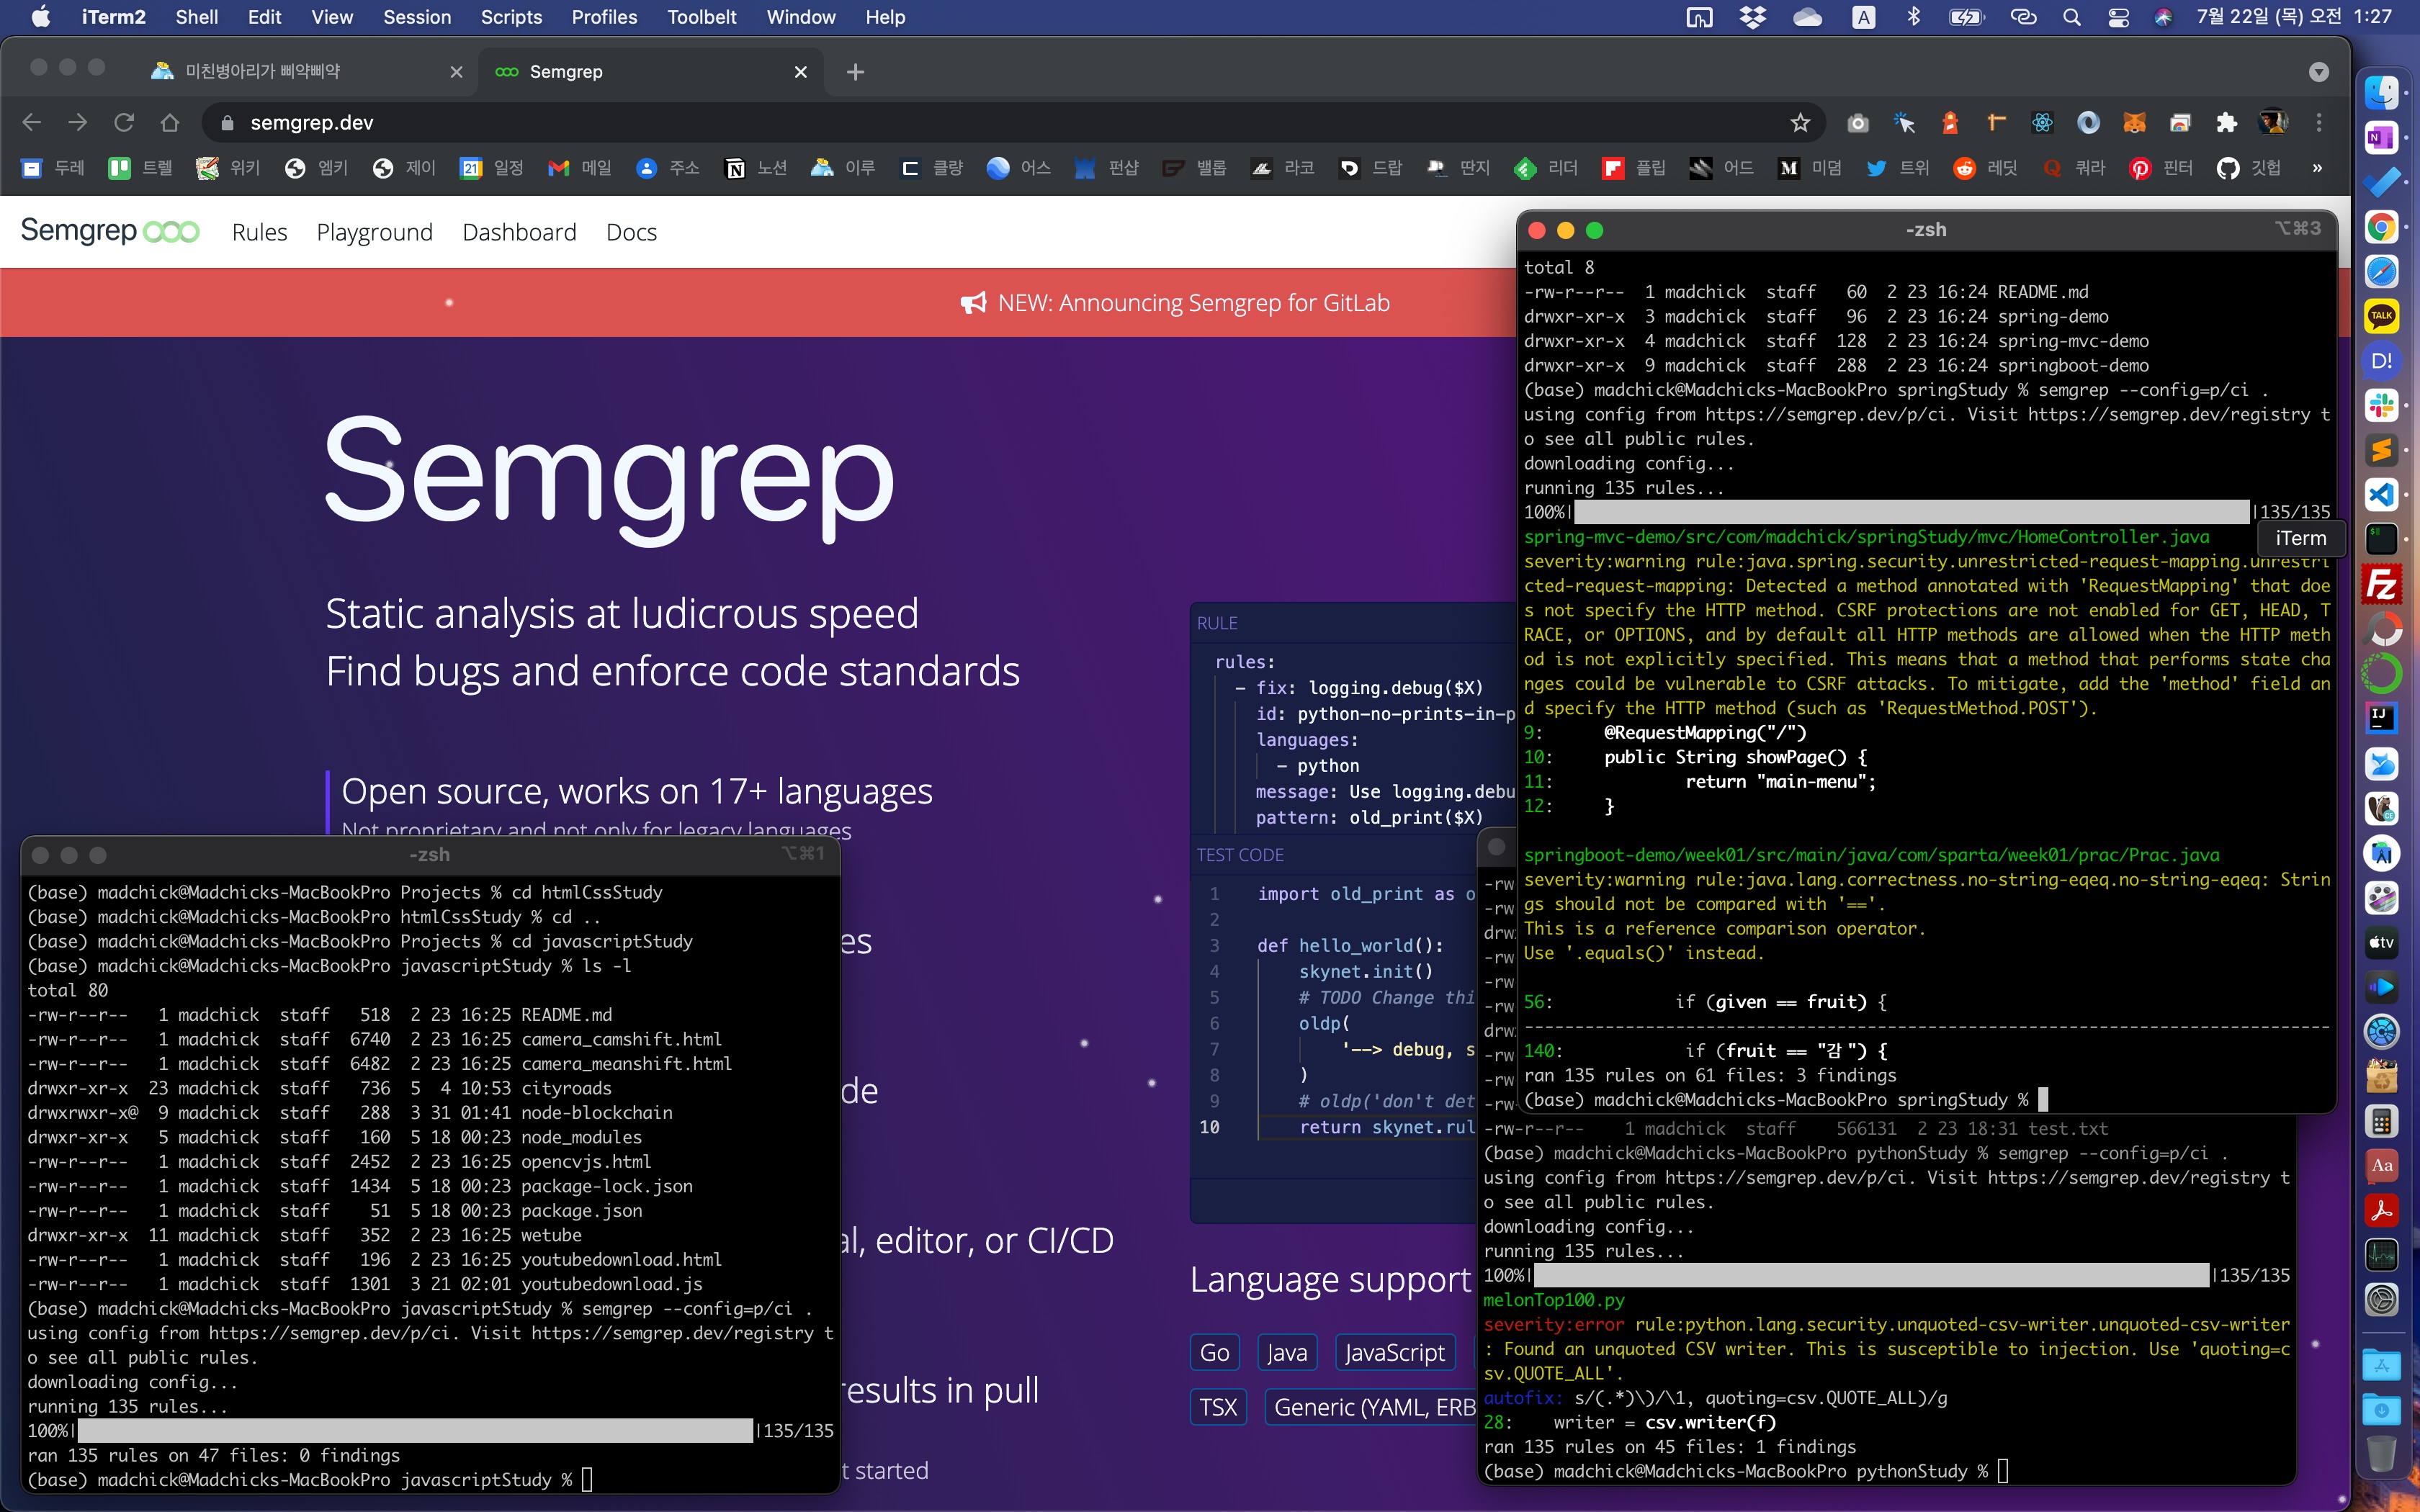Open IntelliJ IDEA from the Dock
The height and width of the screenshot is (1512, 2420).
(2381, 718)
